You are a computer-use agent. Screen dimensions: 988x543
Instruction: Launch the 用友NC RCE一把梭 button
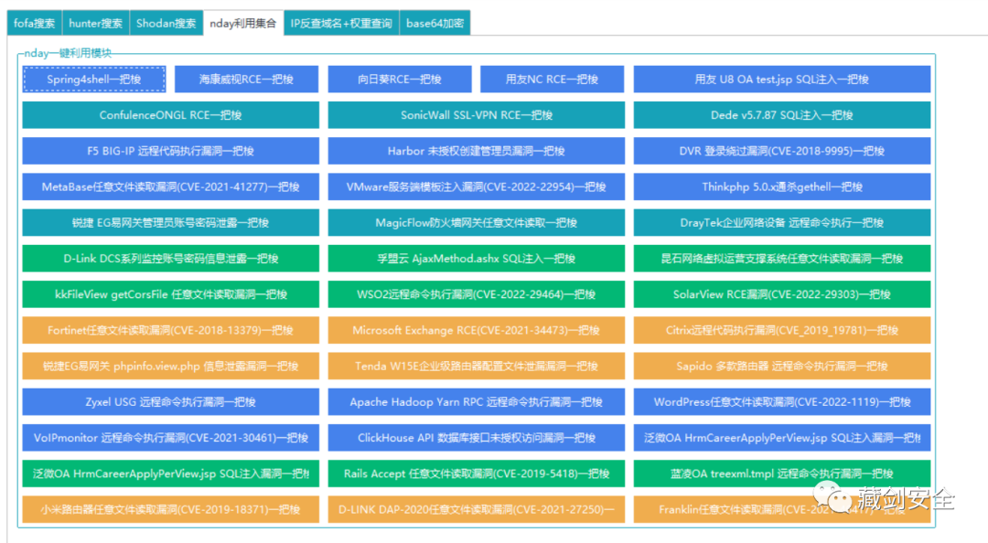pyautogui.click(x=552, y=80)
